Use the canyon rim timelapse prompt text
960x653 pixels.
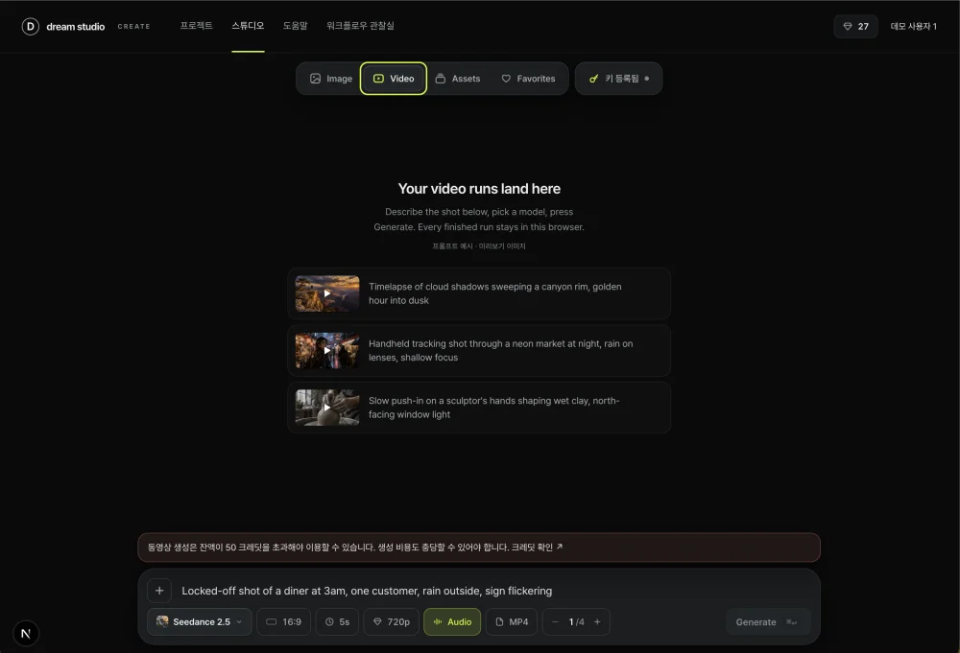[494, 293]
